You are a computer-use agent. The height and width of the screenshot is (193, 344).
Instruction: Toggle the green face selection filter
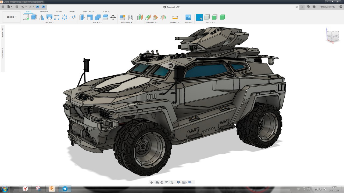[x=214, y=17]
